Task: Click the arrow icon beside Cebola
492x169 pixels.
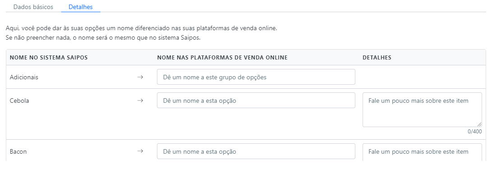Action: pos(140,100)
